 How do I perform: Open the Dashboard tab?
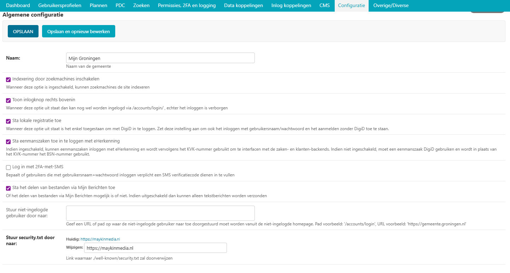pyautogui.click(x=18, y=6)
